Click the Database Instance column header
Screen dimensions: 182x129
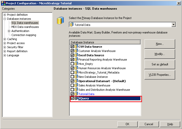[x=105, y=42]
